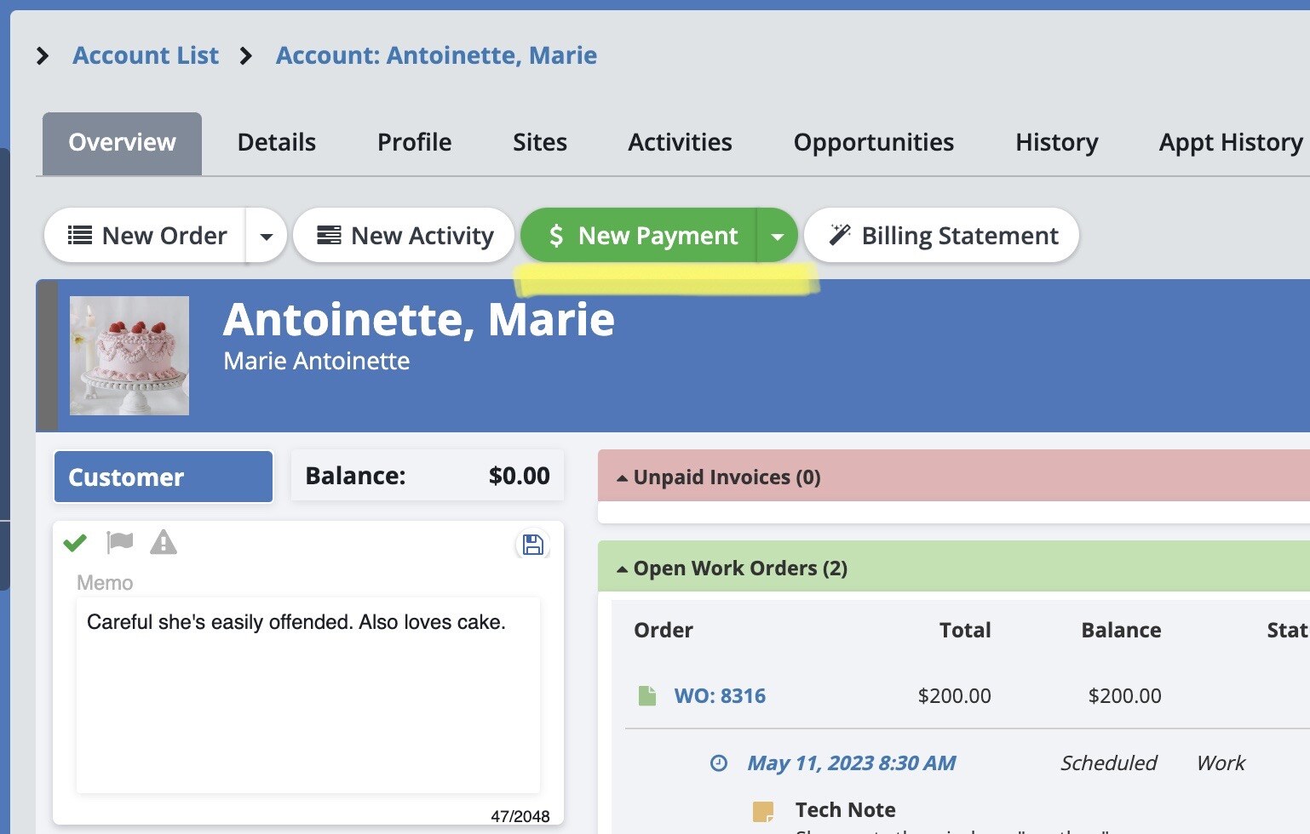Click the save memo floppy disk icon
The height and width of the screenshot is (834, 1310).
pyautogui.click(x=532, y=545)
